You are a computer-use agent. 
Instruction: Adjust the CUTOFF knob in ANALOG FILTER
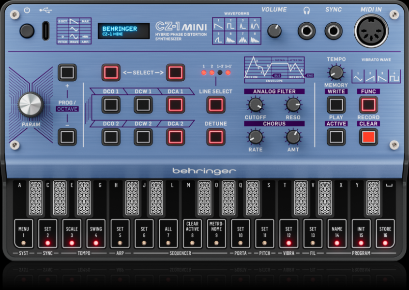click(x=256, y=104)
